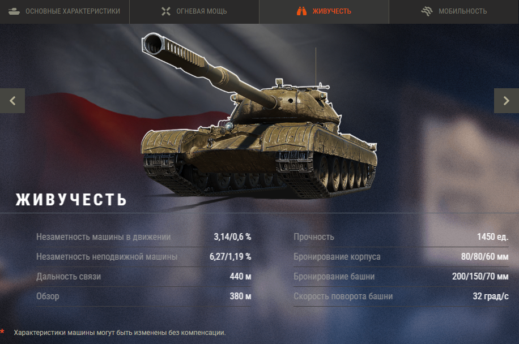Select the Бронирование корпуса stat row
The image size is (519, 344).
pos(401,257)
